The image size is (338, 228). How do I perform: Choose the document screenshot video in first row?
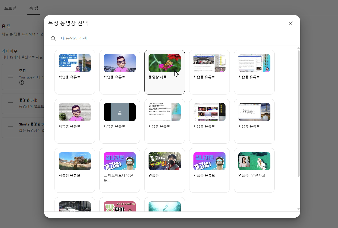click(254, 72)
